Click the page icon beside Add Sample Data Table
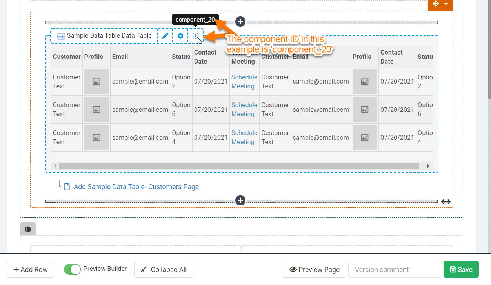Viewport: 491px width, 285px height. pos(67,186)
